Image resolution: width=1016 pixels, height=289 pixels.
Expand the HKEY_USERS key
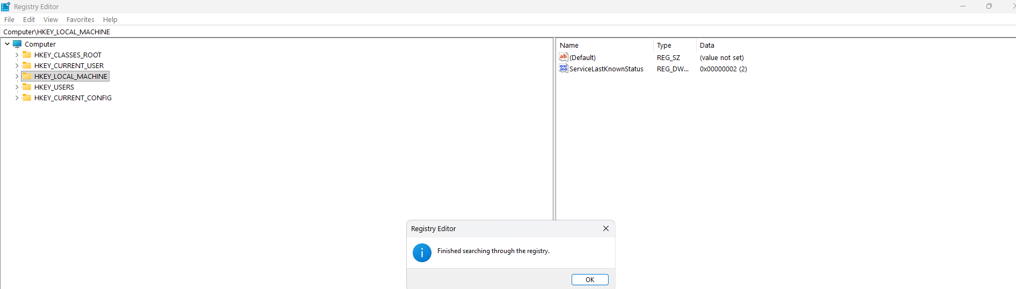(x=17, y=87)
